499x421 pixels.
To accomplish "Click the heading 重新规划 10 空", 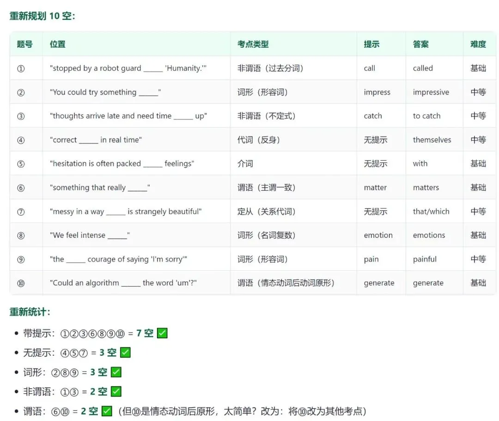I will click(42, 16).
